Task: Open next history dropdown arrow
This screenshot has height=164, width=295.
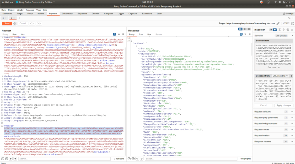Action: click(x=41, y=24)
